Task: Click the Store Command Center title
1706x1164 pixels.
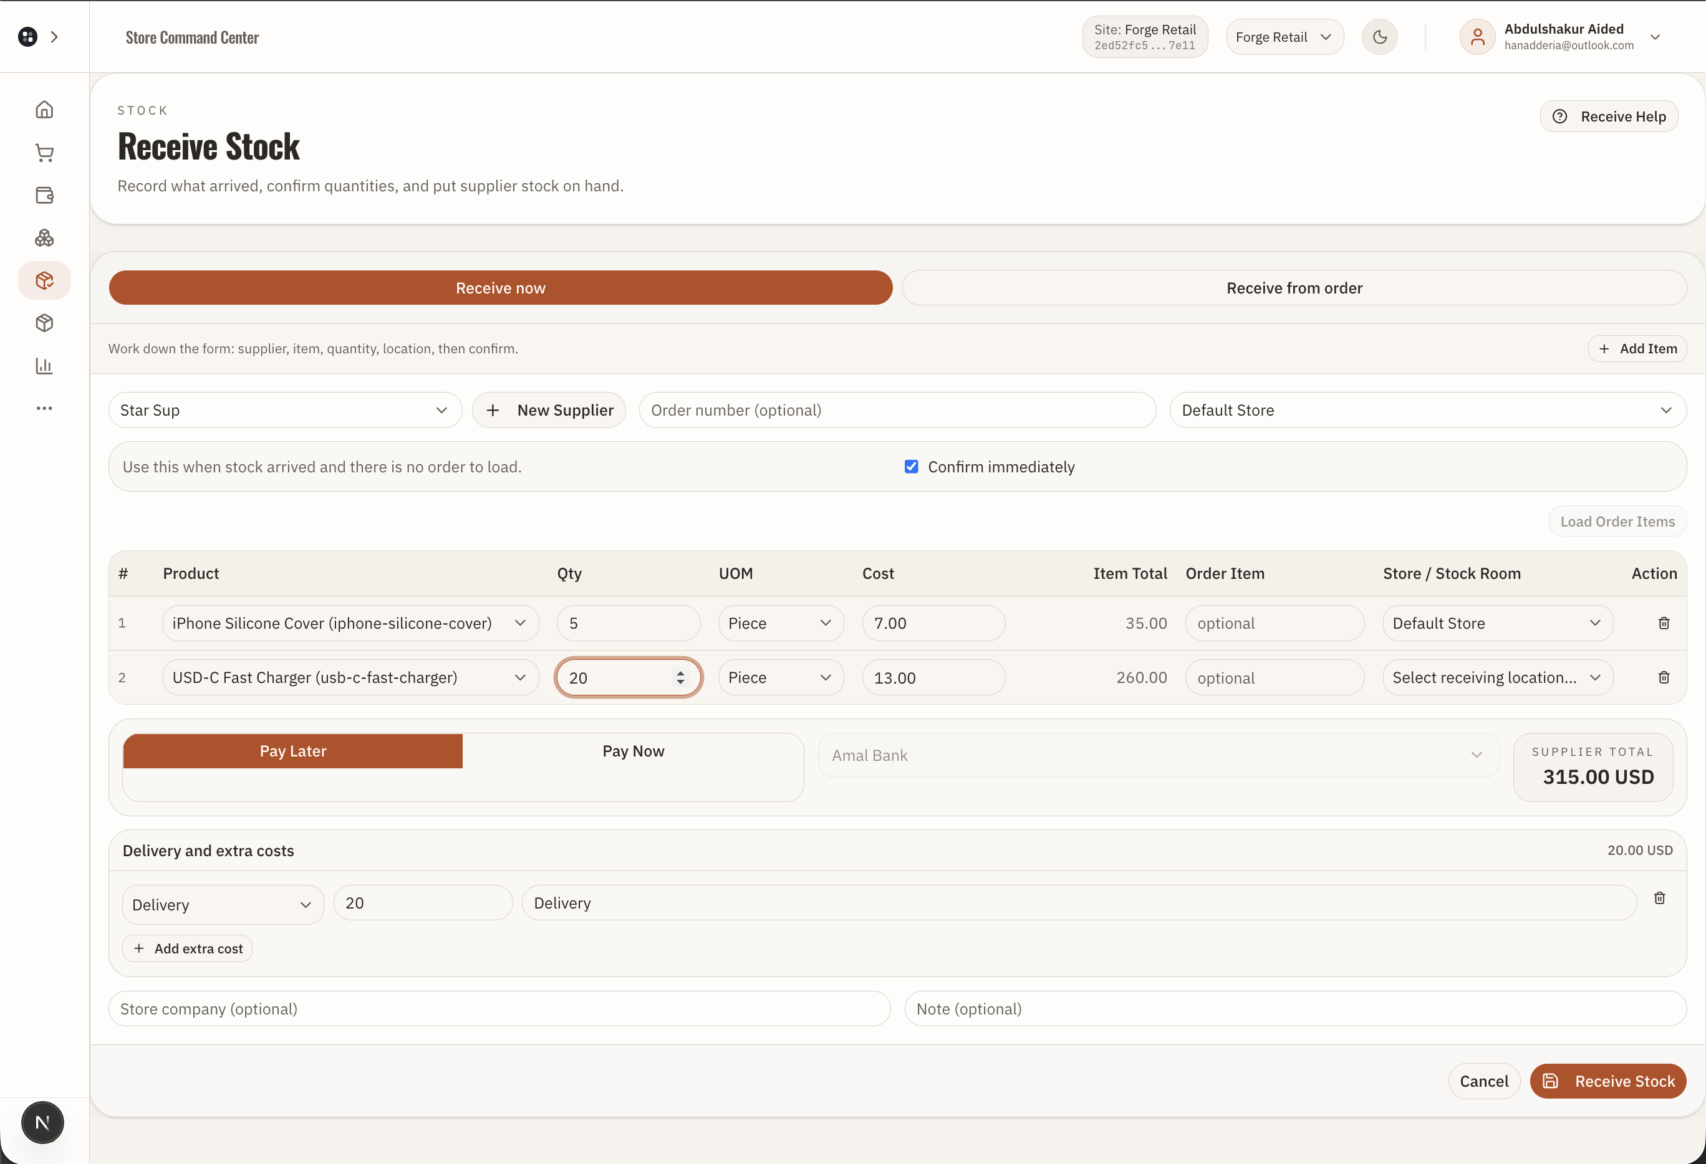Action: [192, 37]
